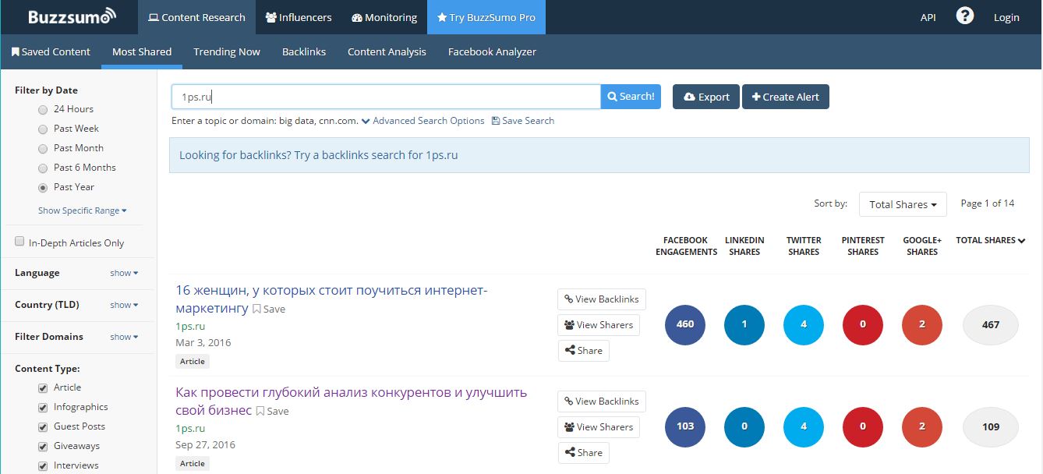Expand Show Specific Range date option
This screenshot has height=474, width=1043.
click(82, 210)
